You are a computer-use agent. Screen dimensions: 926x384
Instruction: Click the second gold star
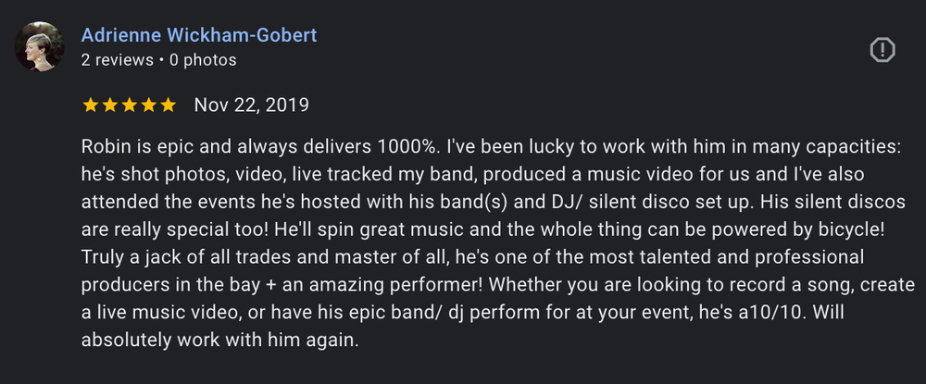click(110, 105)
